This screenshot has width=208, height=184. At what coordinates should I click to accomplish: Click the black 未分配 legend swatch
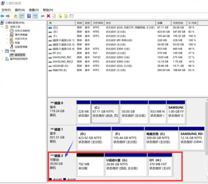[x=50, y=179]
